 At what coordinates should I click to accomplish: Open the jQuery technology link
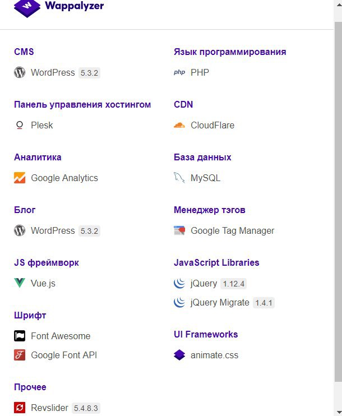204,283
